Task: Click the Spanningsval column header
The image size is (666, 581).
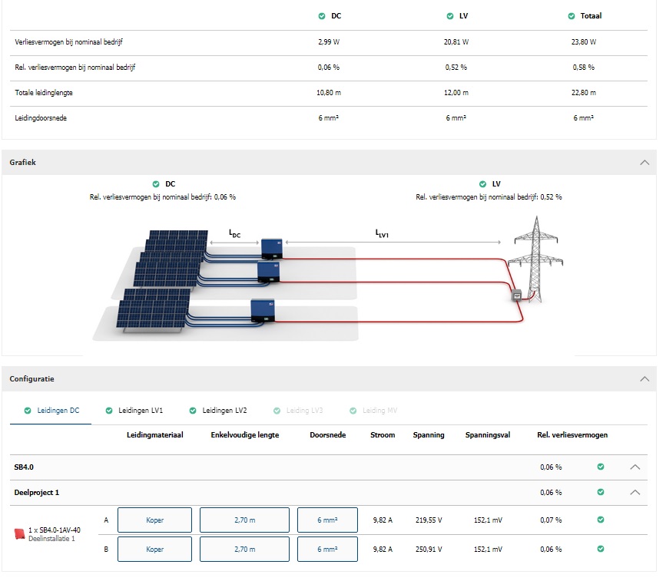Action: pyautogui.click(x=488, y=435)
